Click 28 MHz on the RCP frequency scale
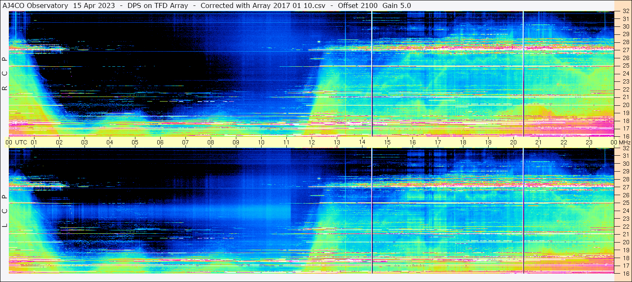Viewport: 632px width, 282px height. point(626,42)
